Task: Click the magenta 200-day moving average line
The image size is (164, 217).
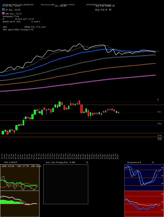Action: click(77, 83)
